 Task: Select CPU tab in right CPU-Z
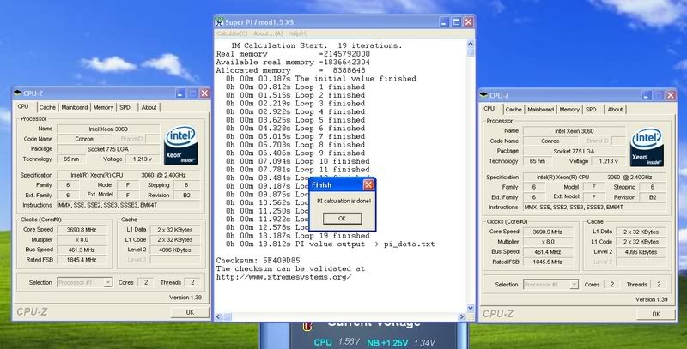point(489,108)
